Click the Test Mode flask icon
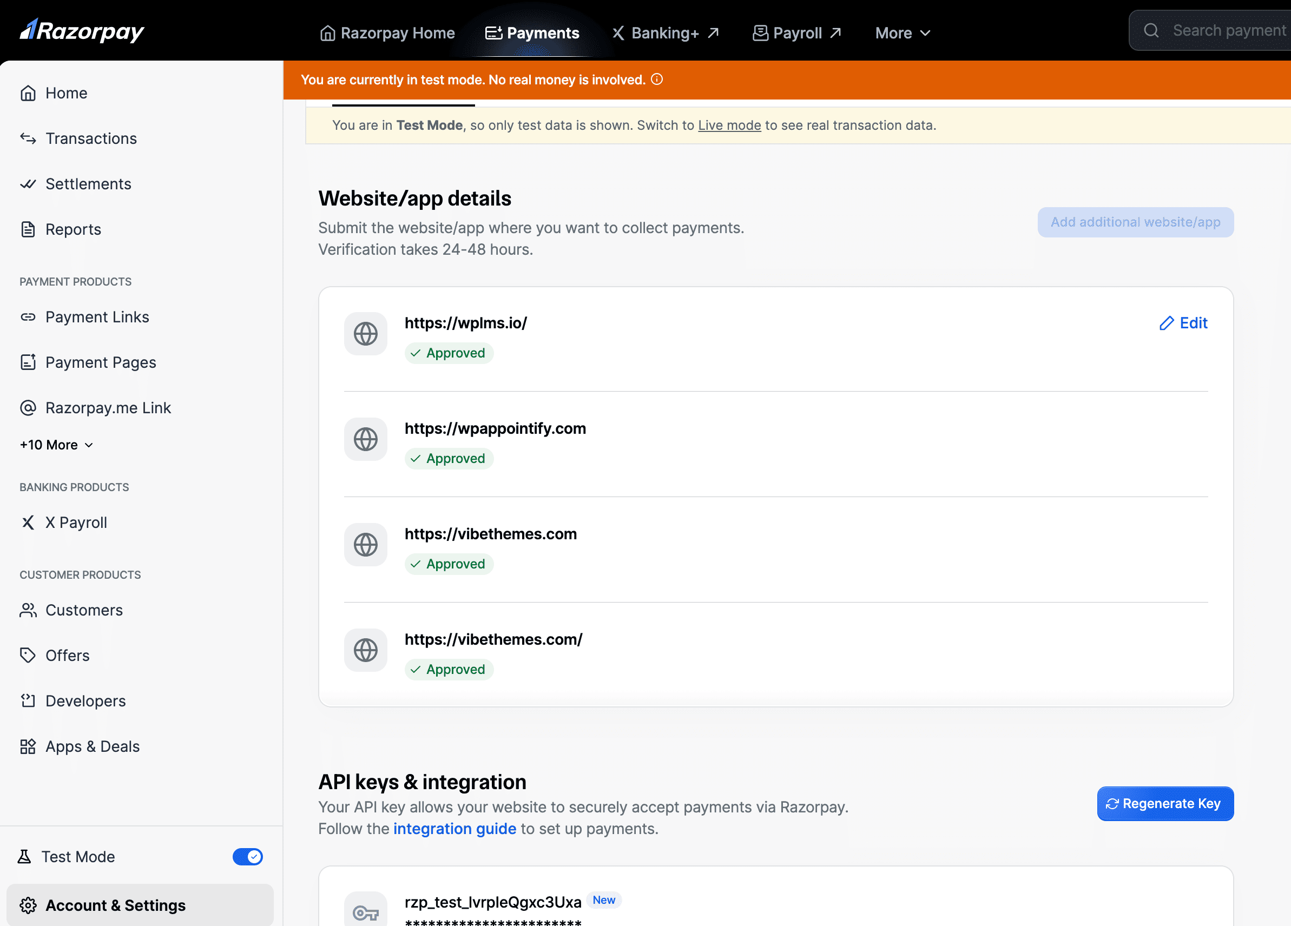Image resolution: width=1291 pixels, height=926 pixels. tap(24, 857)
